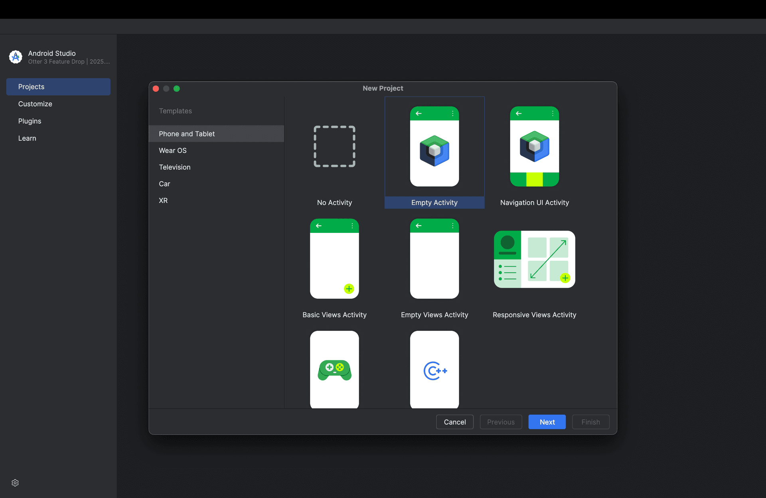Pick the Basic Views Activity template icon
The image size is (766, 498).
tap(334, 258)
